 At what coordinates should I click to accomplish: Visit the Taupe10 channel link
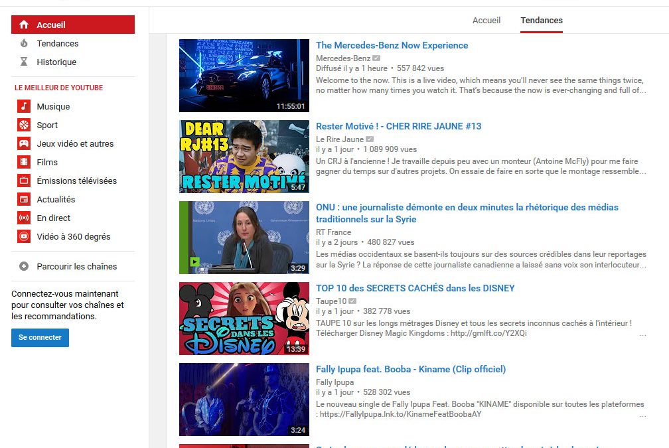pos(331,301)
